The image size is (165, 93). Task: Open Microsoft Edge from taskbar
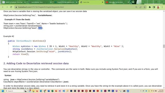[x=41, y=91]
